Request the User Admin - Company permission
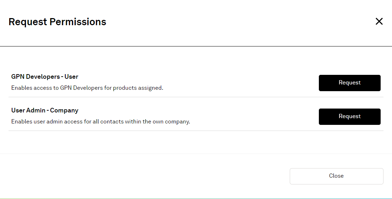 pos(349,117)
